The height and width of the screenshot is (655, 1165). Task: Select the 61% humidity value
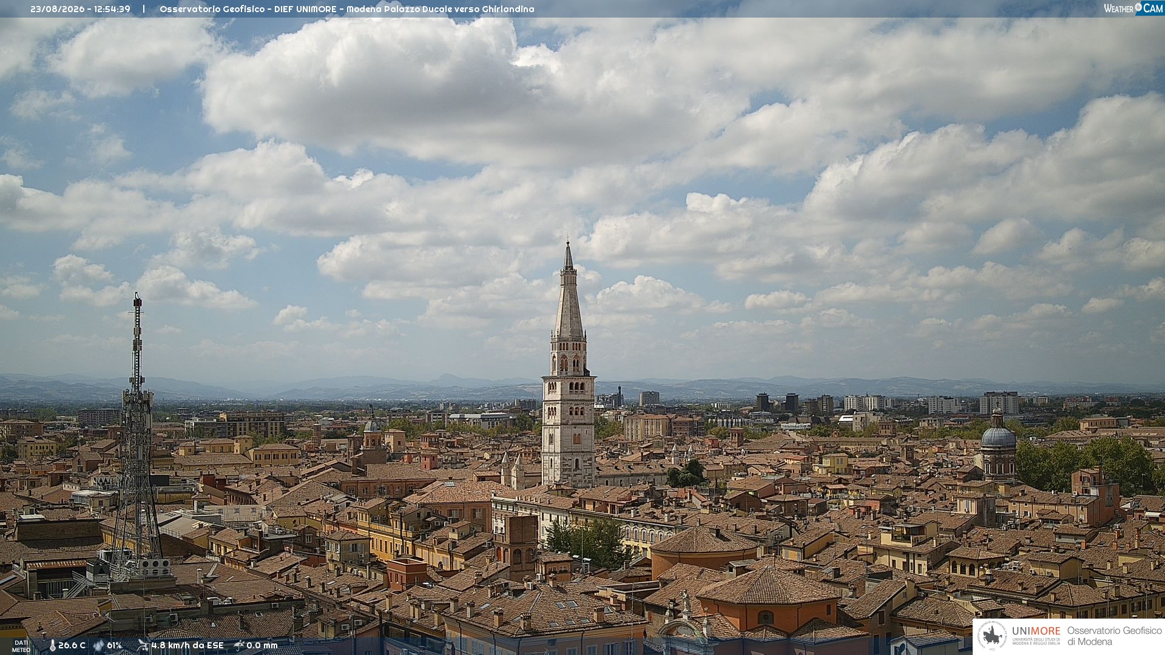click(x=114, y=645)
